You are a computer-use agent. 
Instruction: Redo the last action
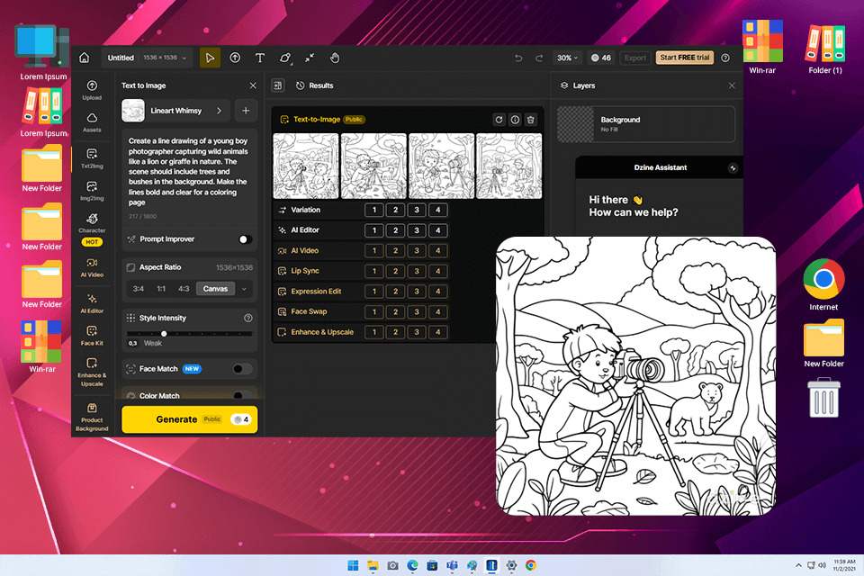coord(539,58)
